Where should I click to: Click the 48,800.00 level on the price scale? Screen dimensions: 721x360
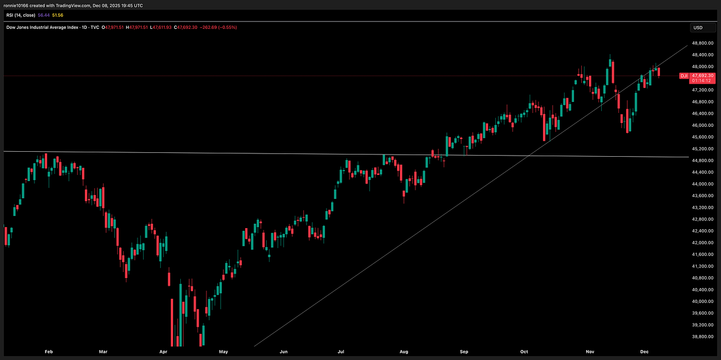[702, 43]
